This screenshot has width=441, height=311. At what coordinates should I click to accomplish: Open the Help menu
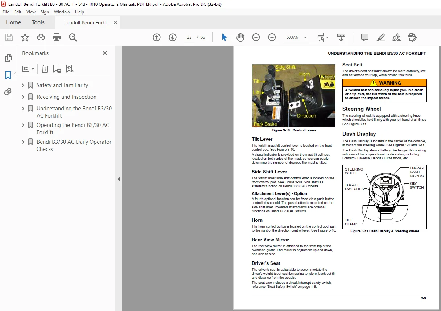79,12
